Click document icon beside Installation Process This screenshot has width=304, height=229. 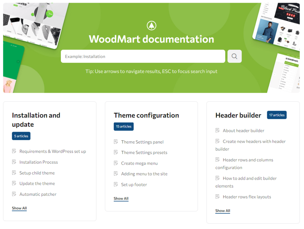pyautogui.click(x=14, y=162)
